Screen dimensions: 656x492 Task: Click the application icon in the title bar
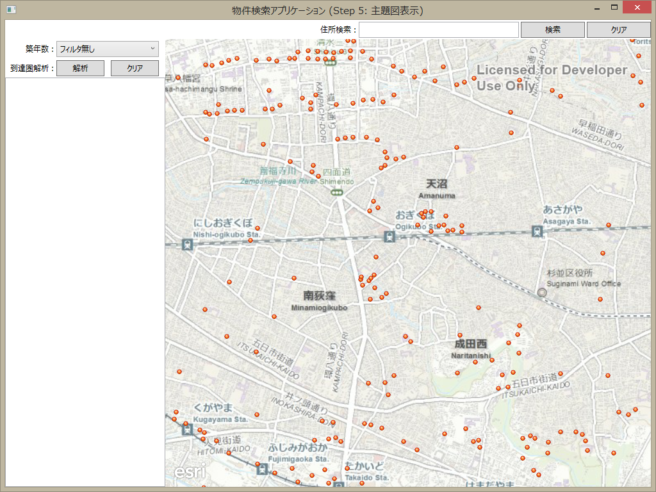point(12,9)
